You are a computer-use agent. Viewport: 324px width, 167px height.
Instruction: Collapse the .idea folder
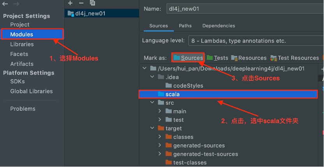[x=153, y=77]
